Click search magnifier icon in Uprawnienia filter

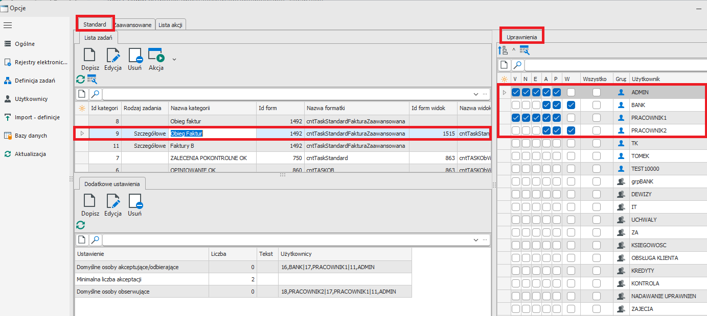tap(517, 65)
